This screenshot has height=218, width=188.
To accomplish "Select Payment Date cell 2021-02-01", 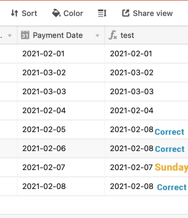I will point(61,54).
